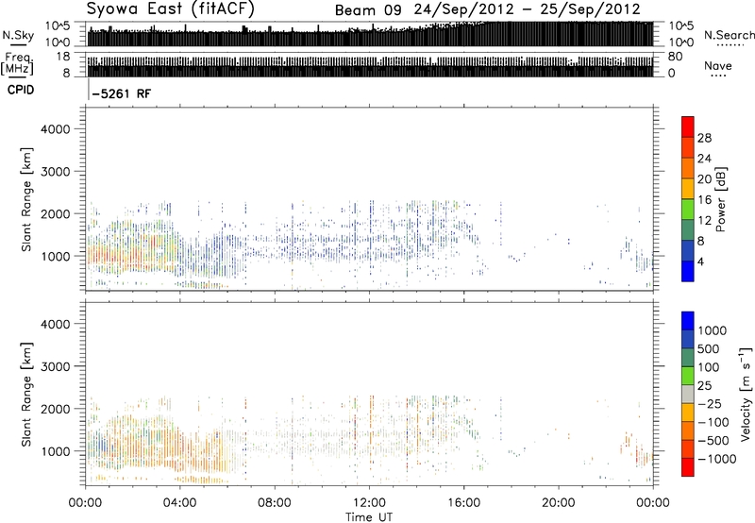Click the '16:00' time axis tick label
Screen dimensions: 755x523
click(463, 503)
